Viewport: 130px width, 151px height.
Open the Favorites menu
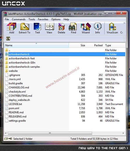[x=43, y=19]
